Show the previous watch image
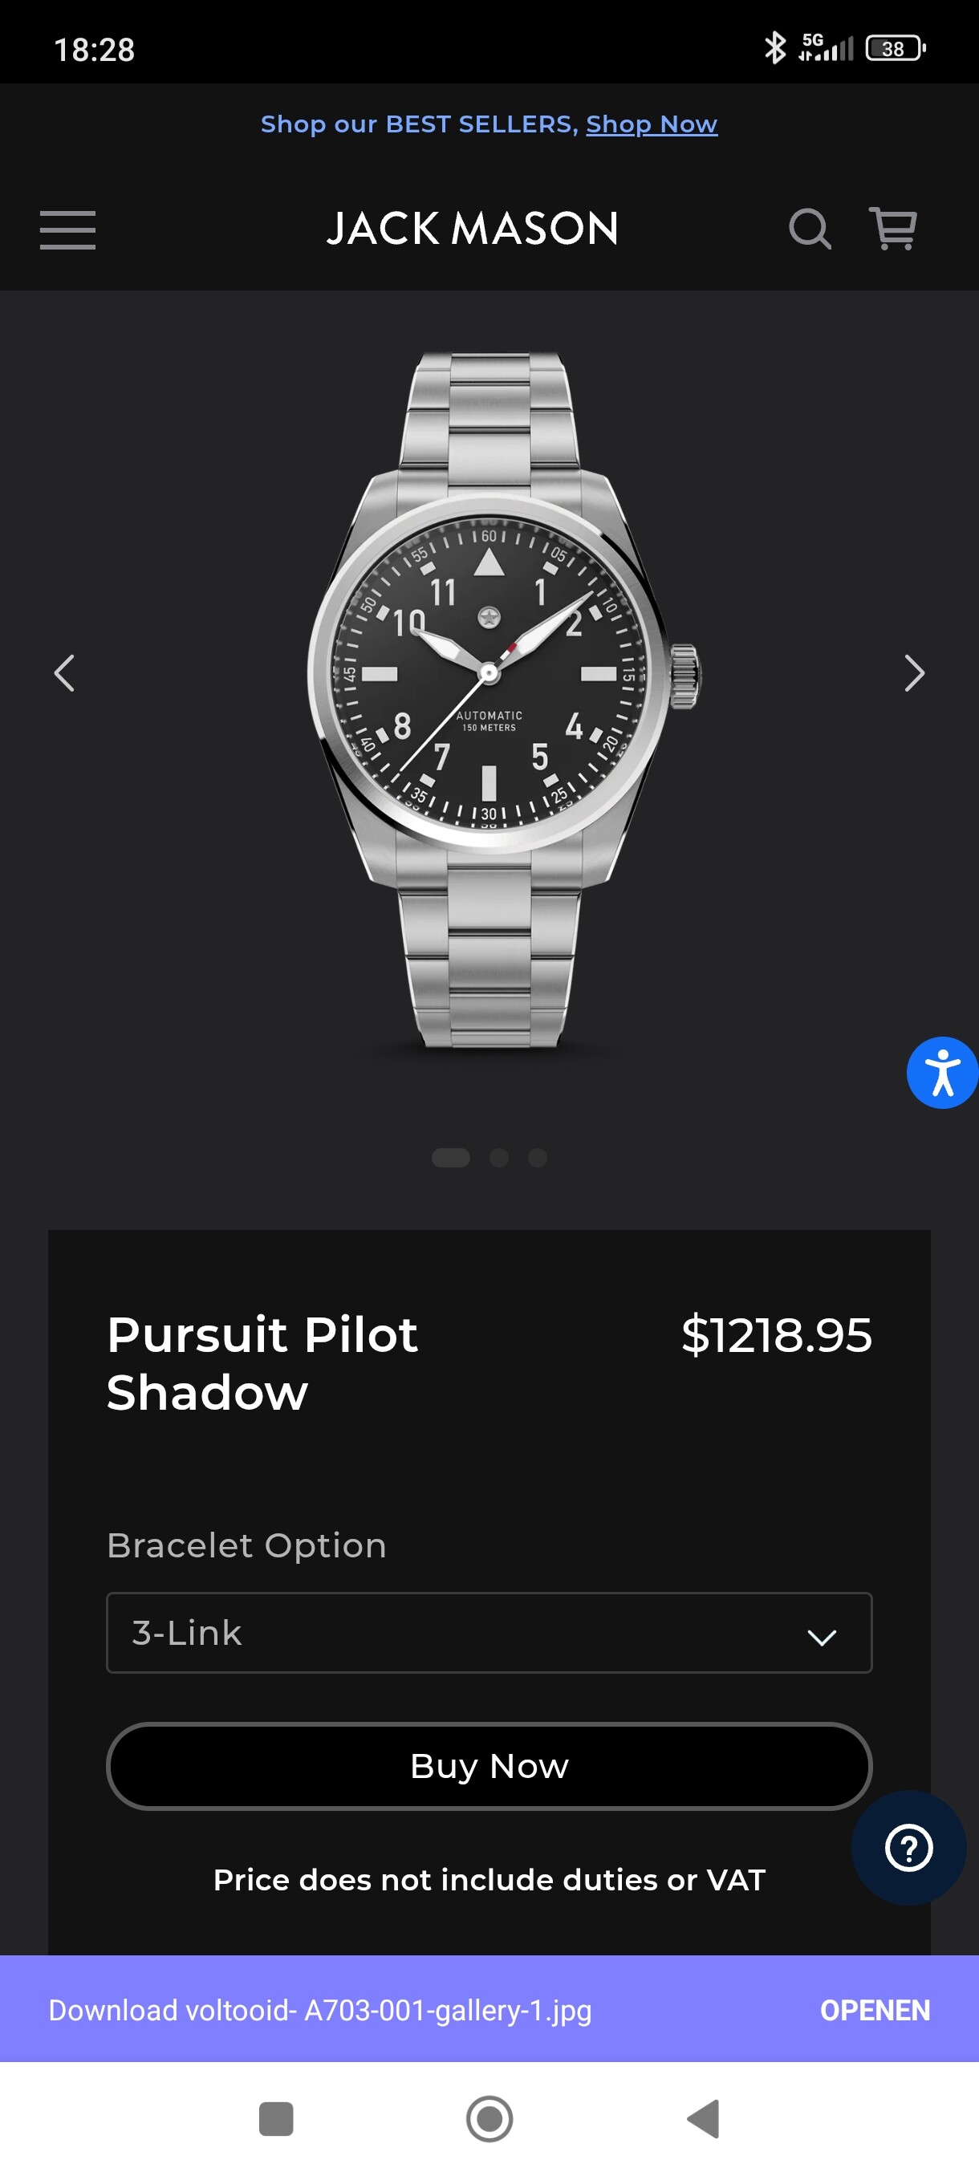Viewport: 979px width, 2176px height. point(64,673)
